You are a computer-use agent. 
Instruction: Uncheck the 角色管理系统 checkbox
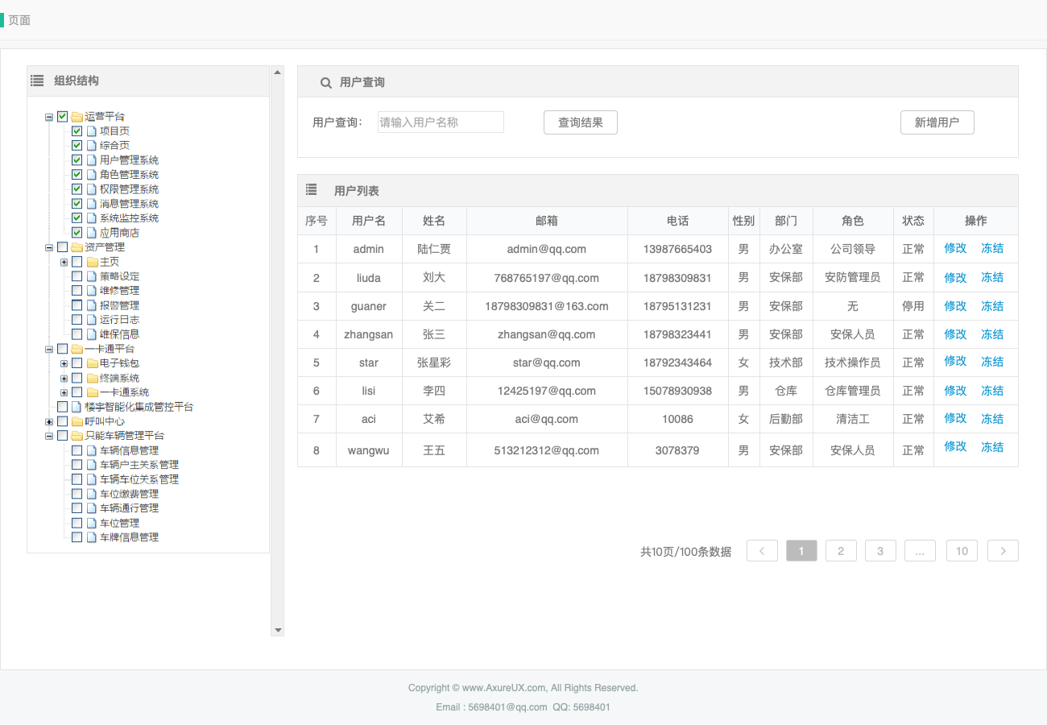point(77,175)
